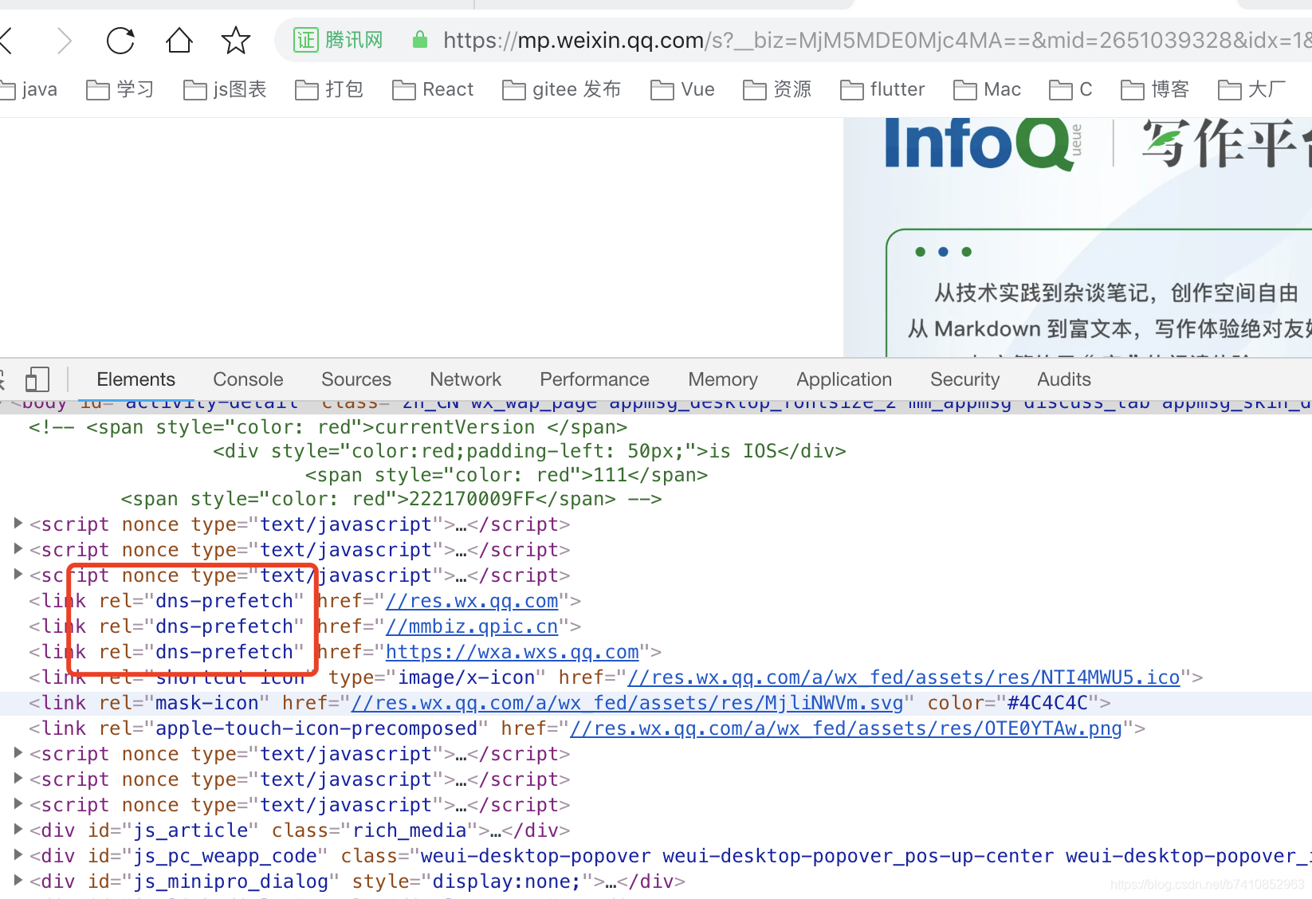The width and height of the screenshot is (1312, 899).
Task: Open the 资源 bookmark folder
Action: (x=777, y=89)
